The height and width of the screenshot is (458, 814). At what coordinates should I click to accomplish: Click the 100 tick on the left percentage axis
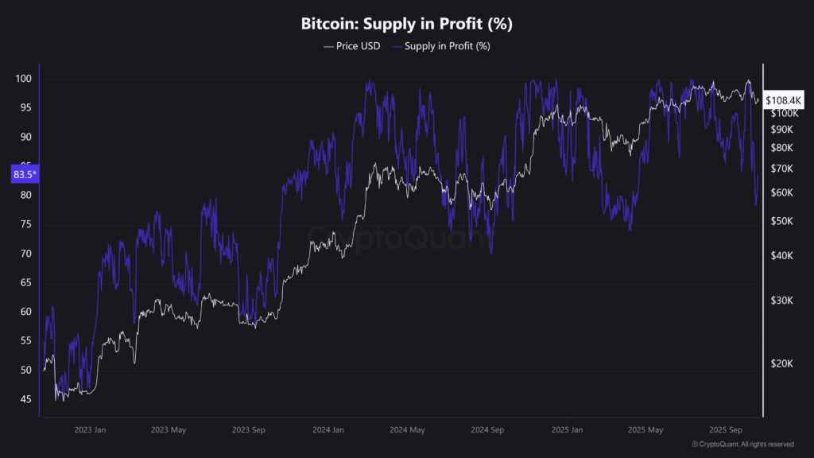point(22,79)
